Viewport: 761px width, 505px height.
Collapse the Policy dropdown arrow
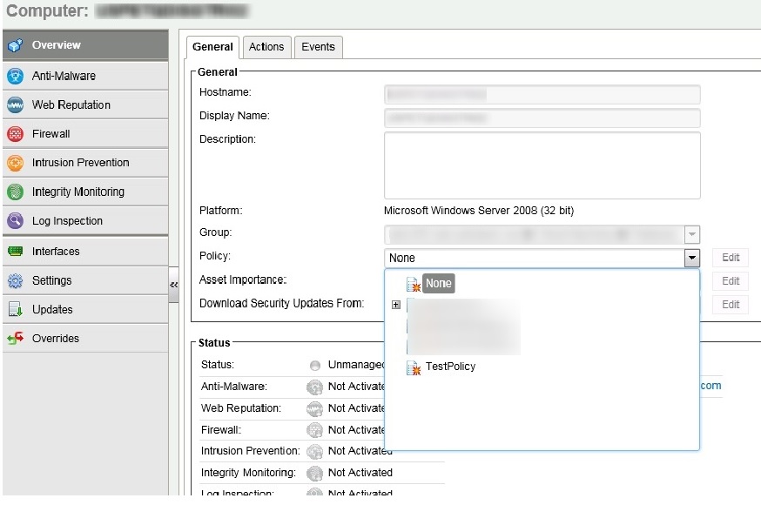coord(692,258)
